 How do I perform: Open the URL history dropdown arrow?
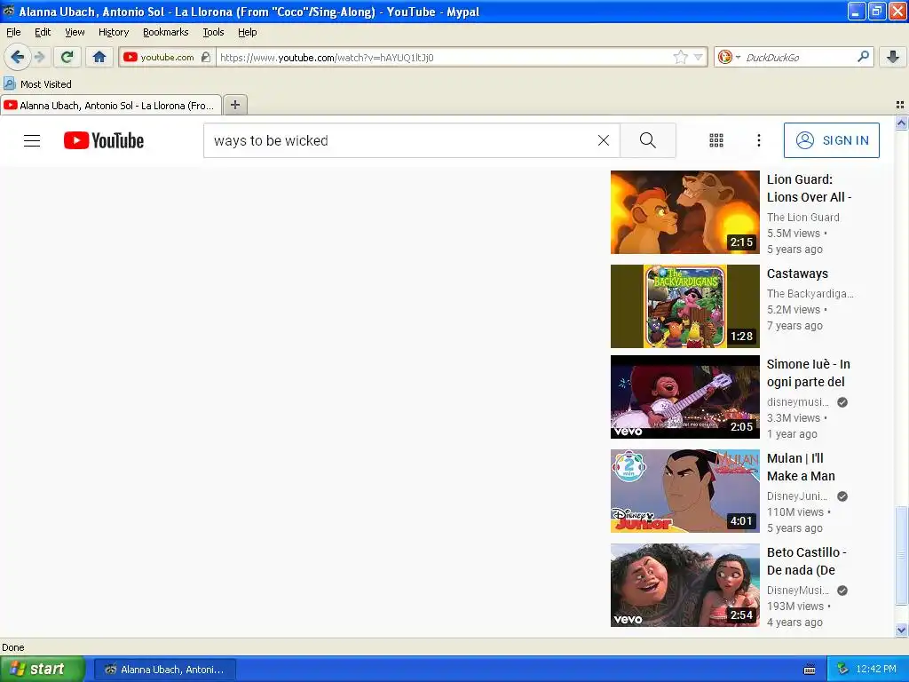click(x=698, y=57)
